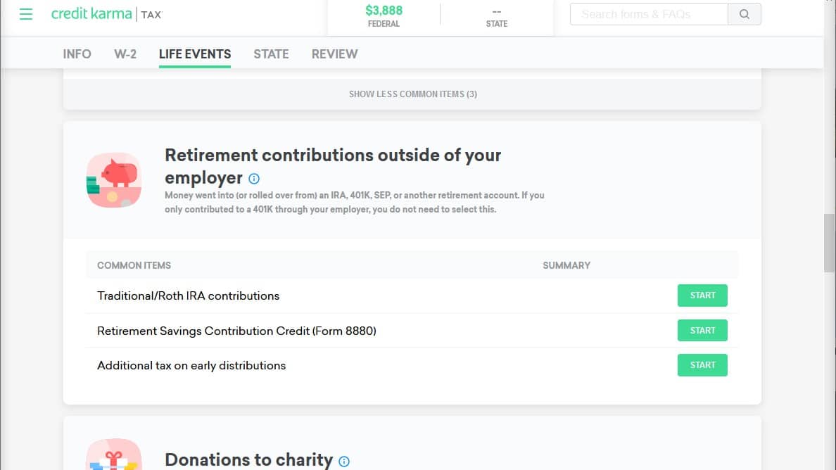The width and height of the screenshot is (836, 470).
Task: Click the $3,888 federal refund amount
Action: click(x=384, y=11)
